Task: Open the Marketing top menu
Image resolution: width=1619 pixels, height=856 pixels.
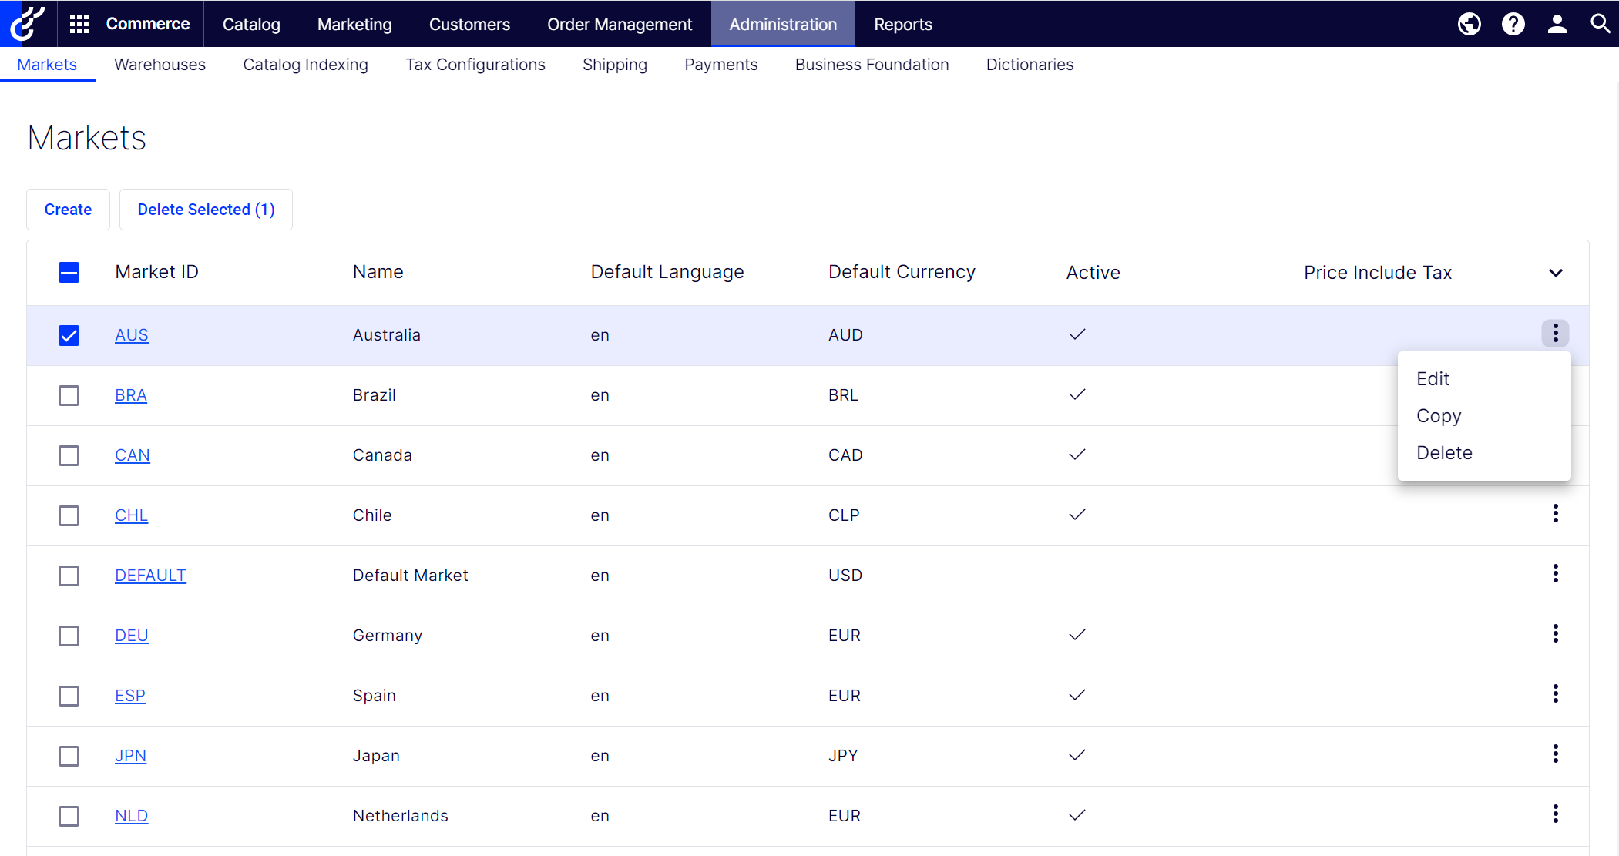Action: pyautogui.click(x=354, y=24)
